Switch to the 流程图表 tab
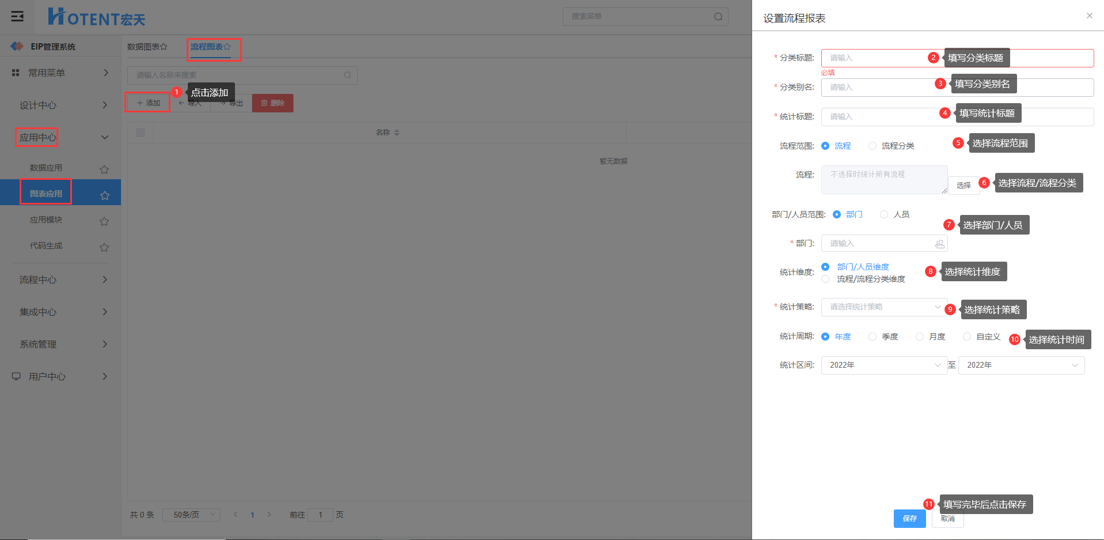The image size is (1104, 540). pyautogui.click(x=207, y=47)
